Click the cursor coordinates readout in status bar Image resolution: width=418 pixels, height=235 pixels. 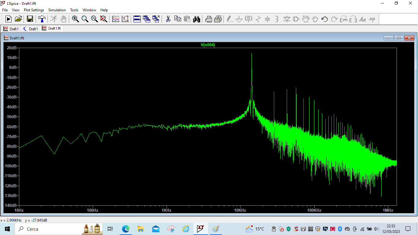click(x=24, y=220)
